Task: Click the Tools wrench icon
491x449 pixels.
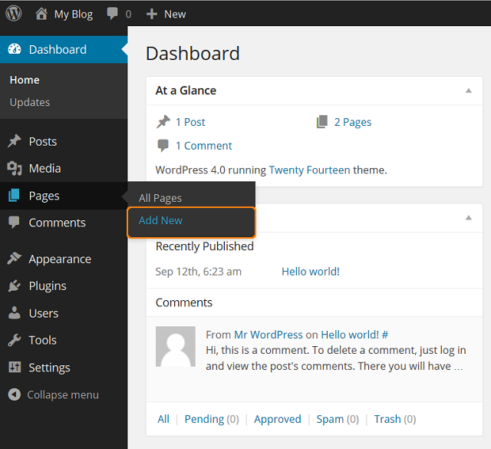Action: click(15, 340)
